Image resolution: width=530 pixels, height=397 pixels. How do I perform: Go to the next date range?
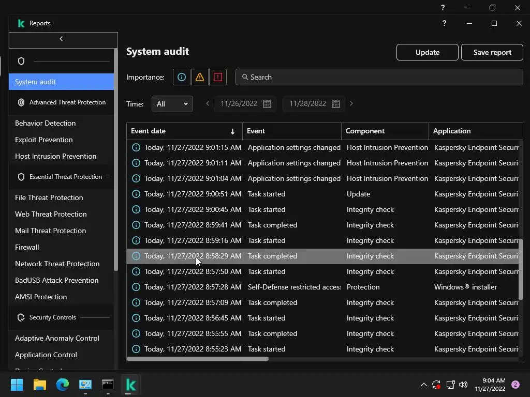click(351, 103)
